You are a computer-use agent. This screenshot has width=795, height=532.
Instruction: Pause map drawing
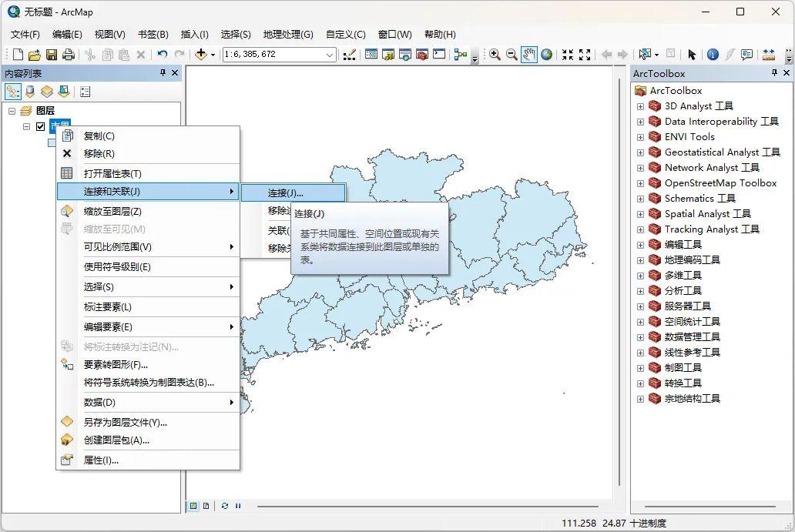point(238,506)
